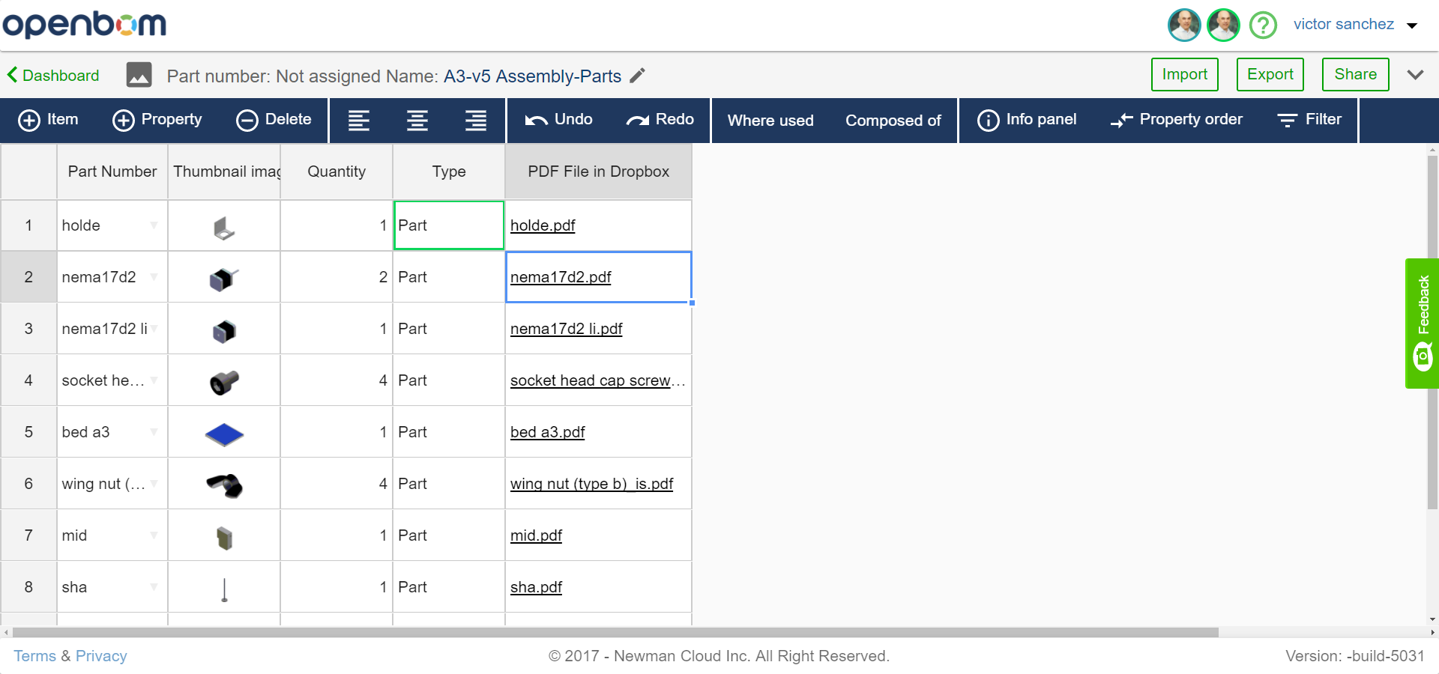Switch to the Where used view

point(770,121)
